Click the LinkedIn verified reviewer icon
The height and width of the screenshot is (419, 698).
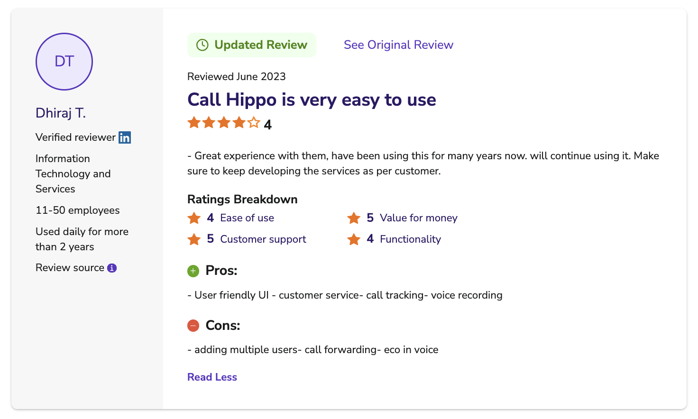tap(125, 137)
